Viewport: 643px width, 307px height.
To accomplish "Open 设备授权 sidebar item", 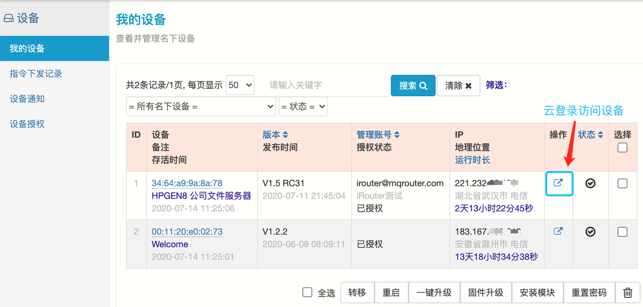I will click(27, 124).
